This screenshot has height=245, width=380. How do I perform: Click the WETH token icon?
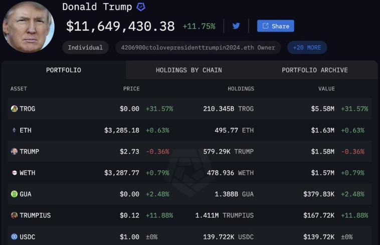[15, 173]
